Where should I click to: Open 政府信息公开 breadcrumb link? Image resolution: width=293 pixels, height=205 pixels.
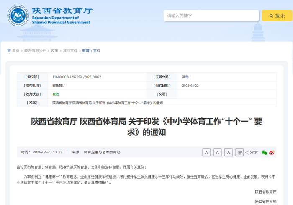click(x=35, y=51)
